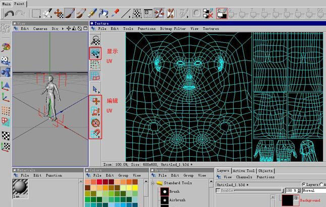Select the points mode orange dots icon
326x207 pixels.
pyautogui.click(x=6, y=111)
